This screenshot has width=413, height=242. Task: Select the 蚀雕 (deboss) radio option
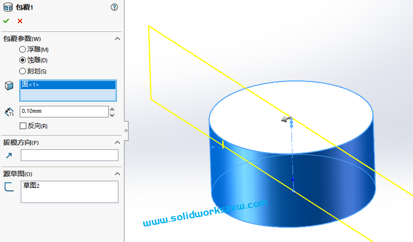22,60
